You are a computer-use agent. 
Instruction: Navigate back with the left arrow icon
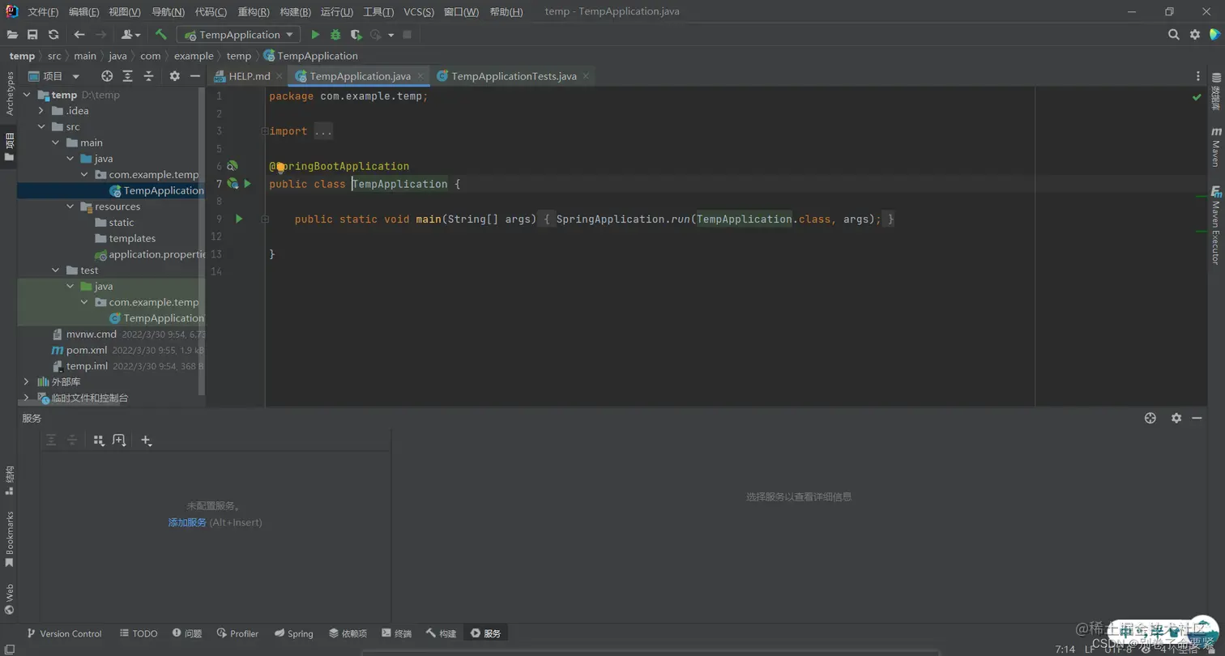coord(79,35)
